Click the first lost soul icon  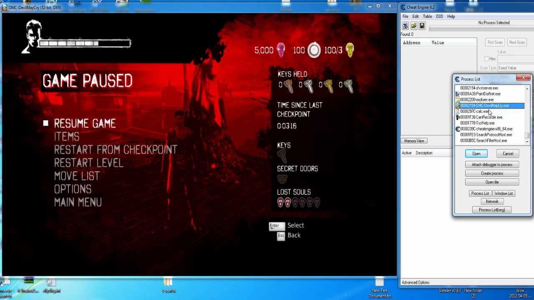[x=280, y=202]
